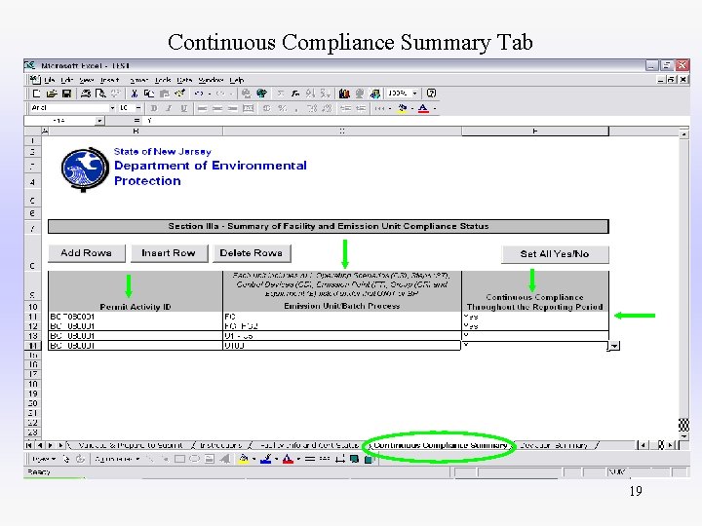Center the cell text

217,108
